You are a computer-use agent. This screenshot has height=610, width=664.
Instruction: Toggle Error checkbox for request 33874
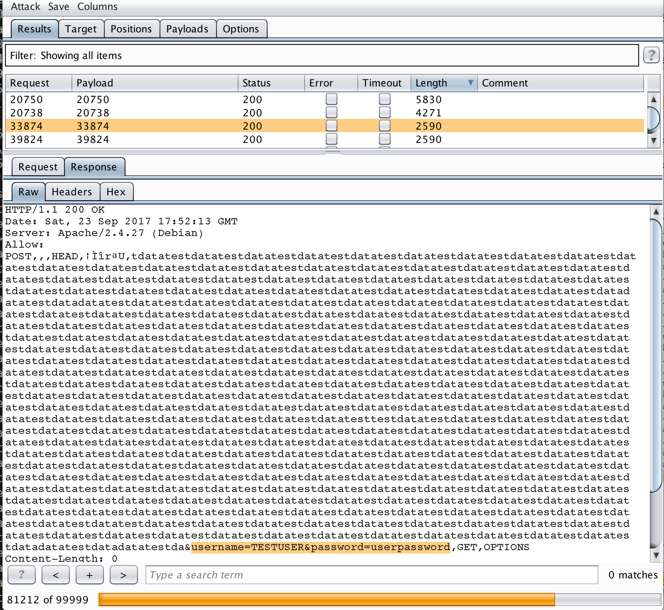coord(332,125)
